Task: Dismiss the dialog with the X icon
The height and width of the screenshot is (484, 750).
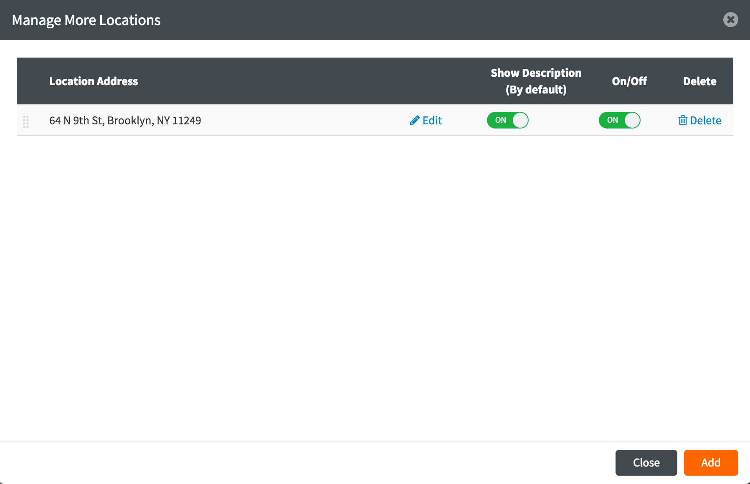Action: 730,20
